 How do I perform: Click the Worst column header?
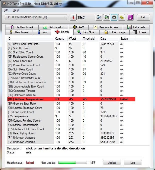click(x=74, y=39)
